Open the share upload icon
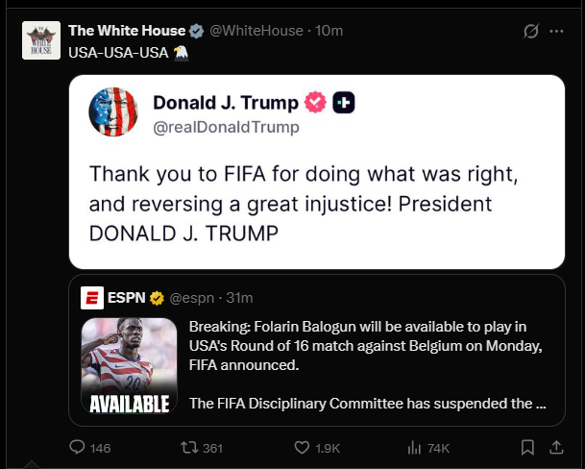The image size is (585, 469). click(556, 447)
